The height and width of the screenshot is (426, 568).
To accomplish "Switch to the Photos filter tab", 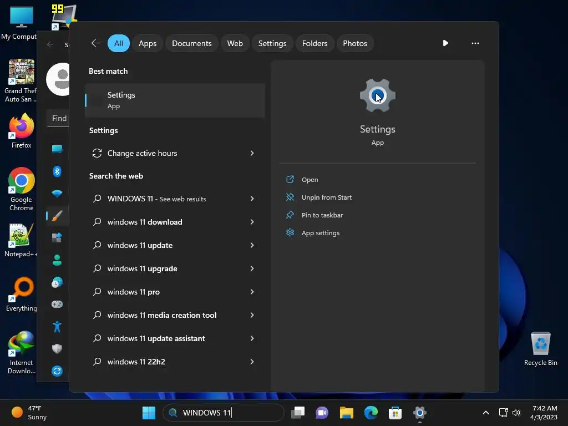I will 354,43.
